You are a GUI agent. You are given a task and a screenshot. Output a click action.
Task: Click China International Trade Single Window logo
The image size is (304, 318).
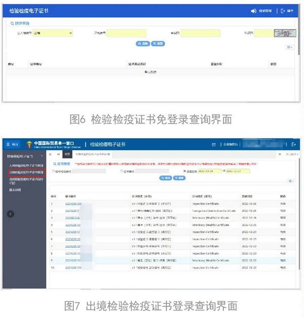pos(54,144)
